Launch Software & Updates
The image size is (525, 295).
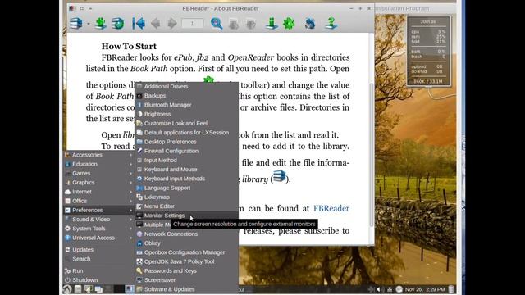pos(187,289)
